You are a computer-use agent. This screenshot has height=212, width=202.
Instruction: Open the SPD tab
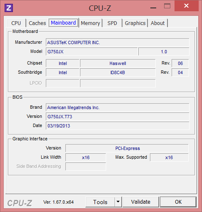click(112, 23)
